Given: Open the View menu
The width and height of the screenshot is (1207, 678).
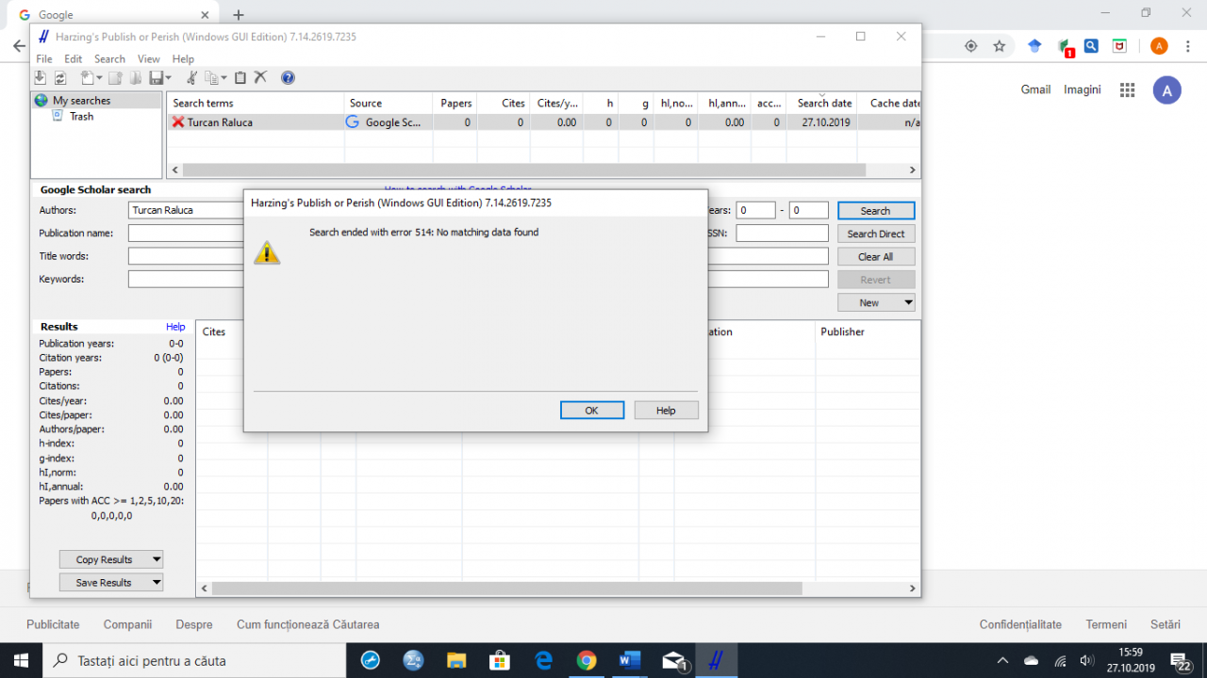Looking at the screenshot, I should [148, 59].
